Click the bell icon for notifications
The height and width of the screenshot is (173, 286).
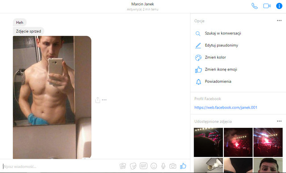(198, 82)
